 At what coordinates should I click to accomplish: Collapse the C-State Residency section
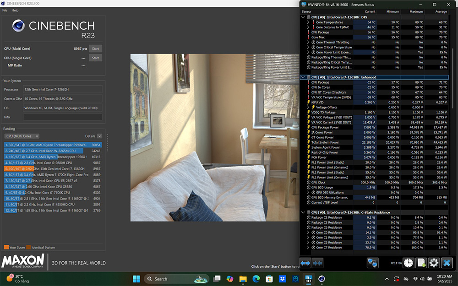click(303, 212)
